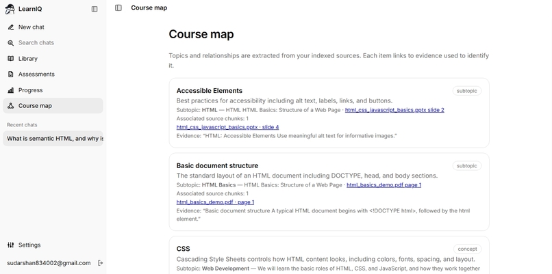Screen dimensions: 552x274
Task: Click the Progress bar chart icon
Action: click(x=11, y=90)
